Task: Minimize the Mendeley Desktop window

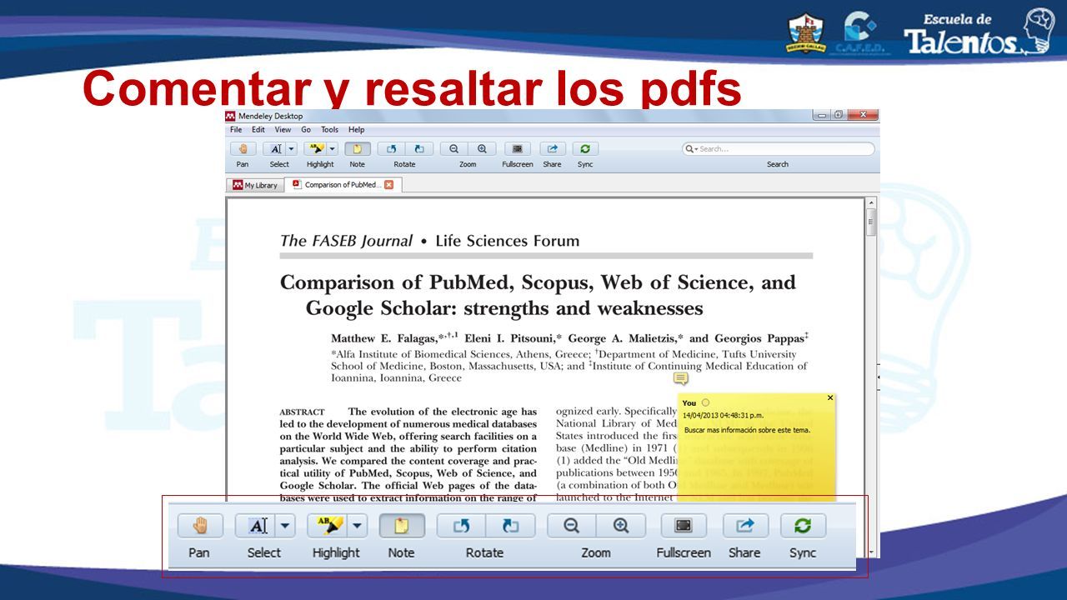Action: [824, 115]
